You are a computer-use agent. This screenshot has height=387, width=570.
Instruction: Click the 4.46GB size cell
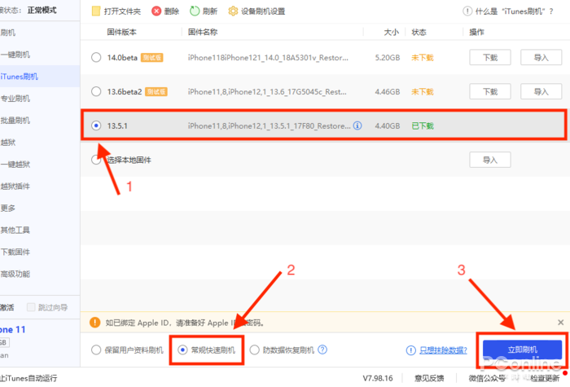pyautogui.click(x=388, y=91)
